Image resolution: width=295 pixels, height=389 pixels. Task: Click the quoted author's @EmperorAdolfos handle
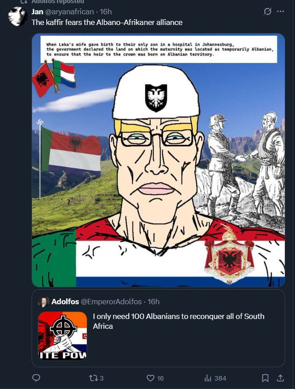(x=111, y=302)
